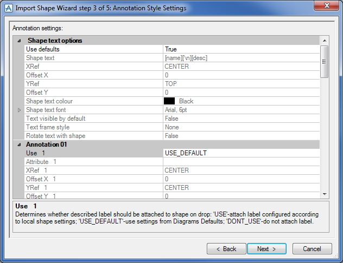Select the XRef CENTER value

(x=241, y=67)
